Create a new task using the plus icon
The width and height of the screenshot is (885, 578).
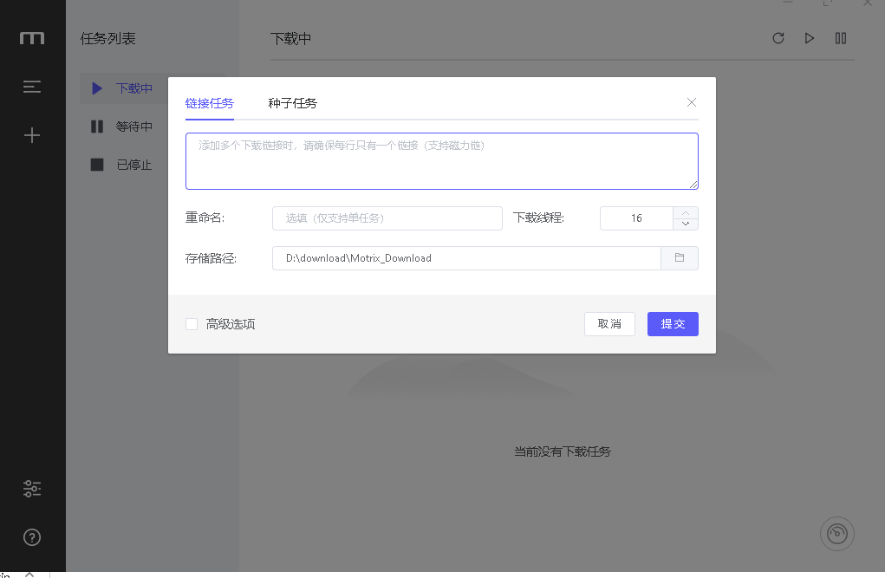32,134
